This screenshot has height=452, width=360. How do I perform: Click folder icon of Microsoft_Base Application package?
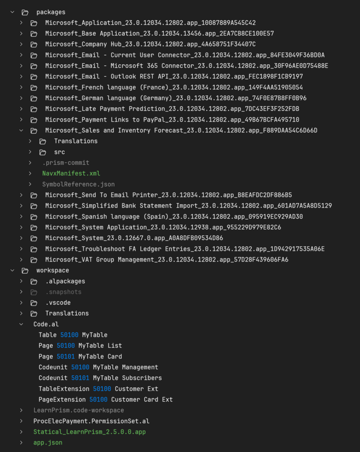34,34
